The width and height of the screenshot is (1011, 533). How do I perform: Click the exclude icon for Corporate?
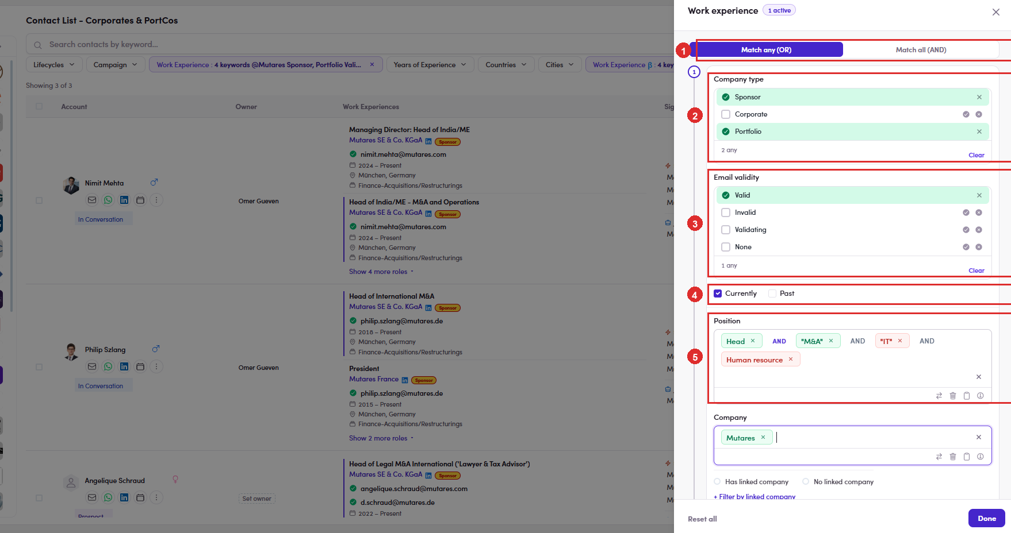click(x=979, y=114)
